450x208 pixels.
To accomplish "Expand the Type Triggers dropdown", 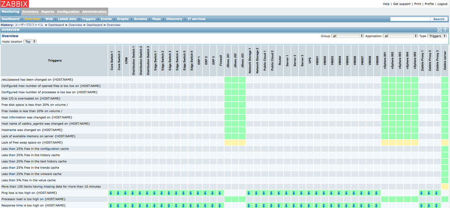I will pyautogui.click(x=437, y=36).
